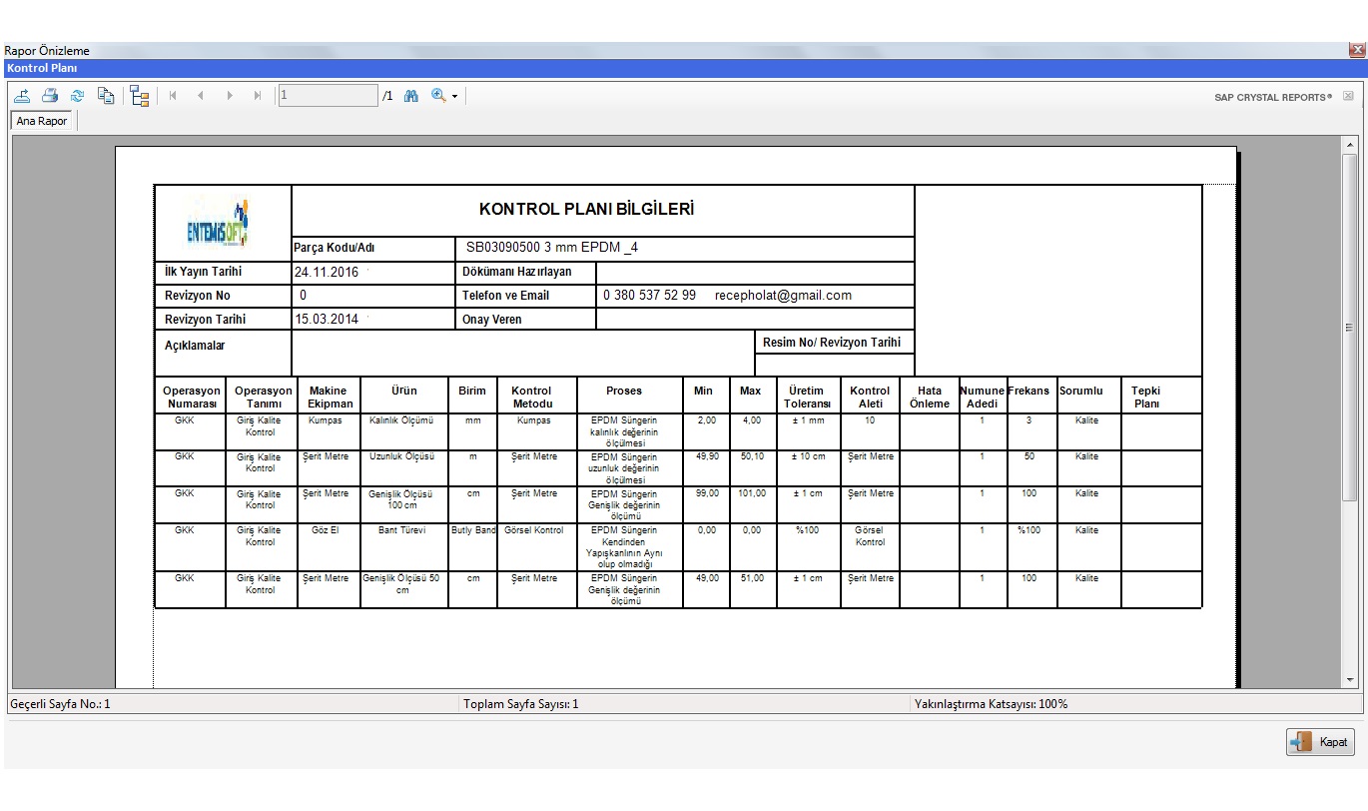Select the Ana Rapor tab
Screen dimensions: 1368x811
[42, 121]
